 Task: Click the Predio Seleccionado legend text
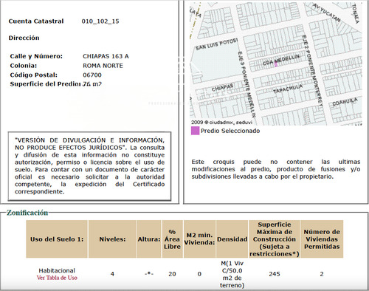230,131
